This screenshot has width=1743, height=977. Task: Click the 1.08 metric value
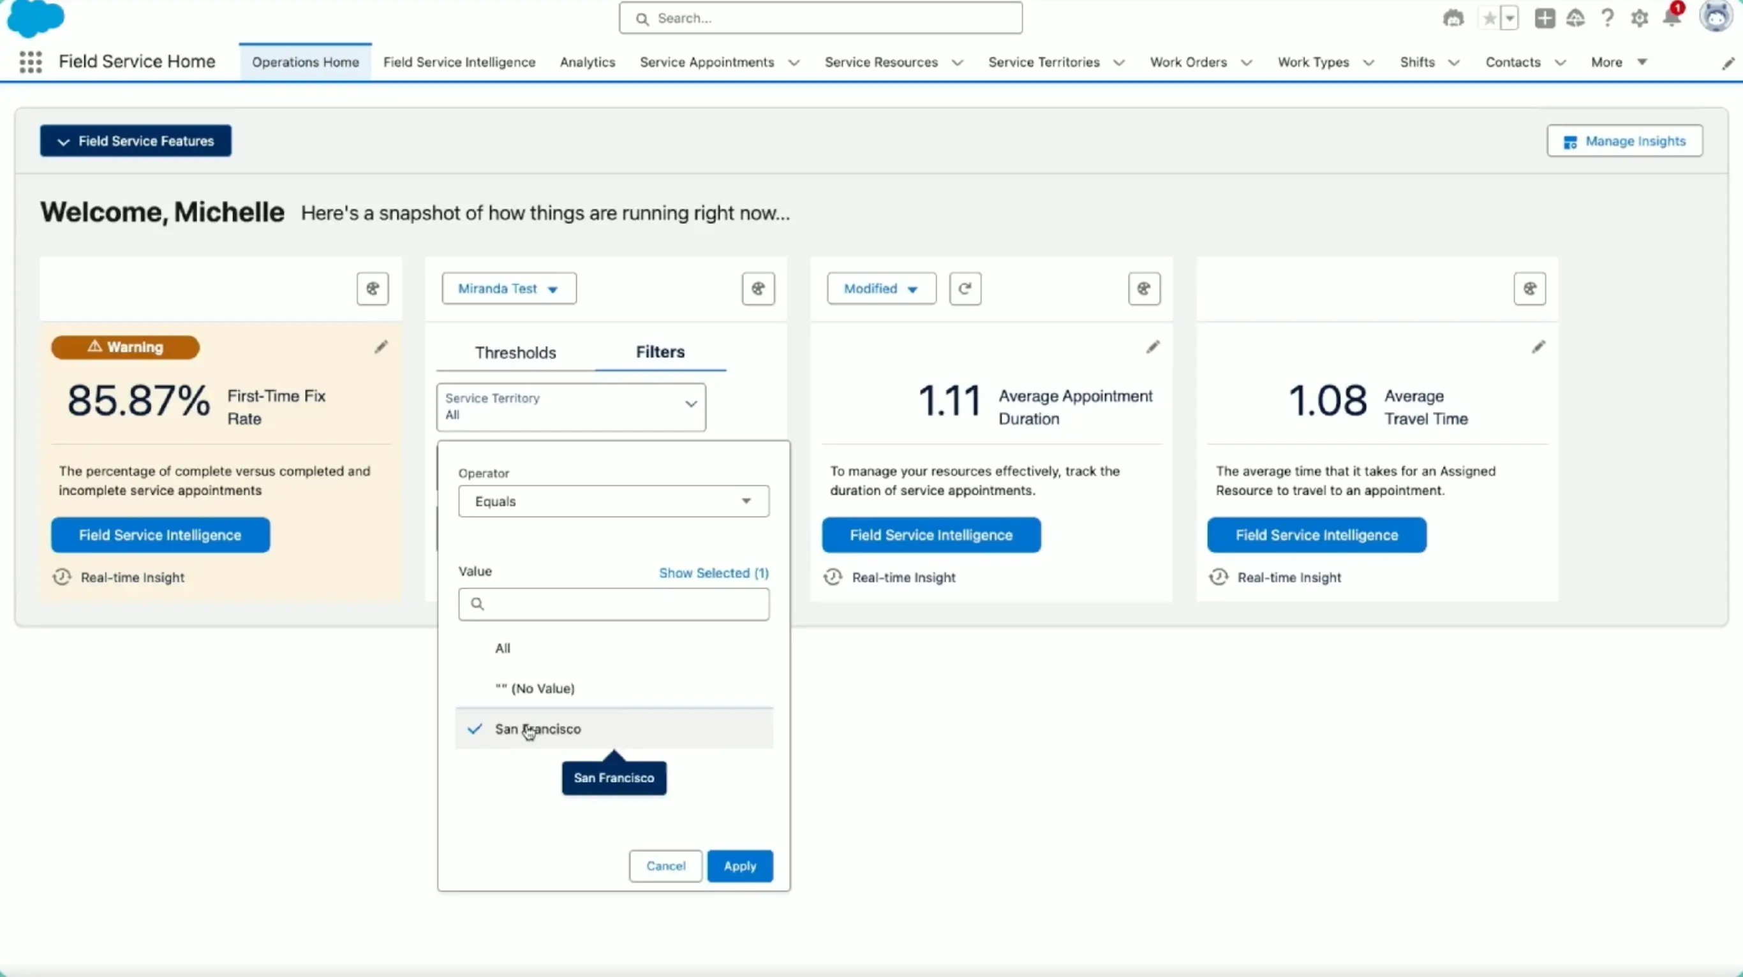pos(1327,400)
